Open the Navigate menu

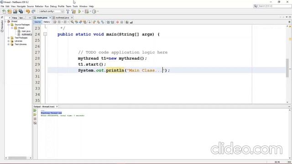coord(21,6)
